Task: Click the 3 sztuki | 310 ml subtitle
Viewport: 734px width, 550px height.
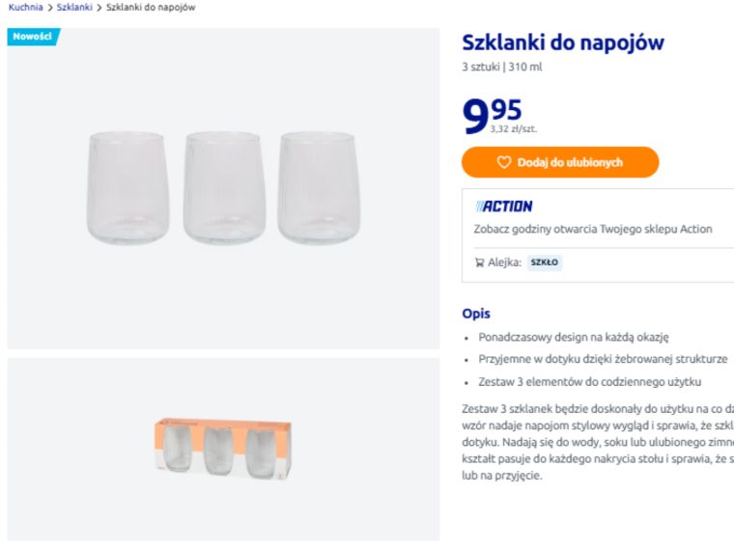Action: coord(502,67)
